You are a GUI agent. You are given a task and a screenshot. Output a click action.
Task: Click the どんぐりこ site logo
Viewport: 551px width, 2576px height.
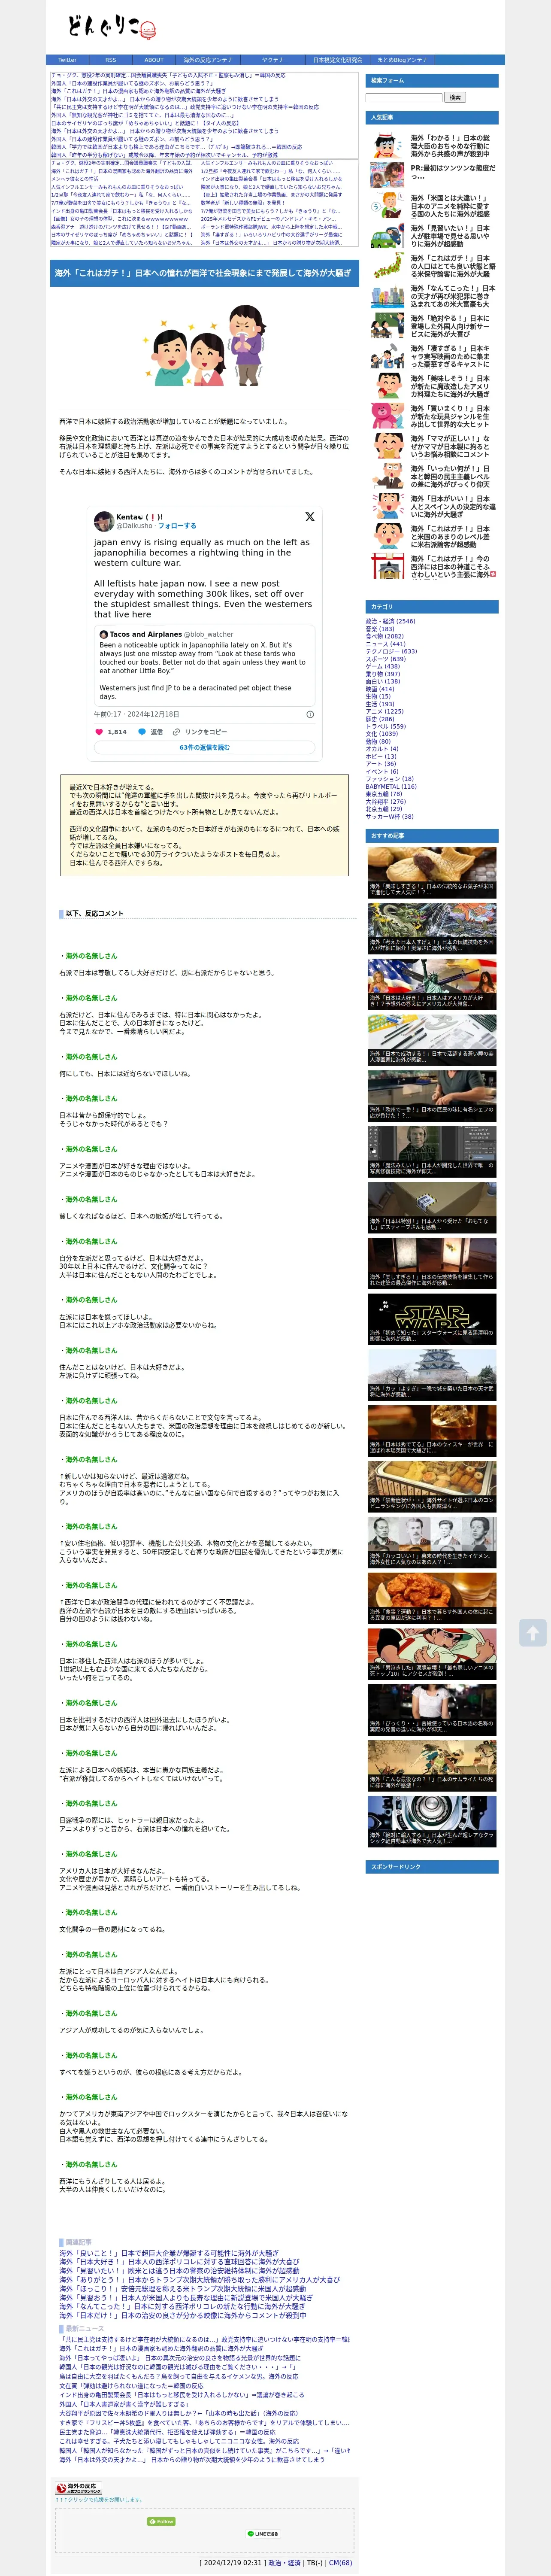pyautogui.click(x=112, y=26)
